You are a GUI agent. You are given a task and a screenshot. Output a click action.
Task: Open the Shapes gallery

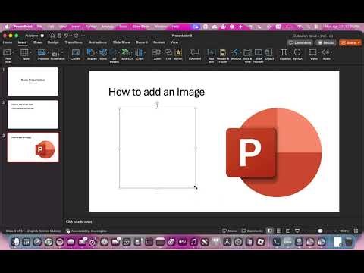(x=90, y=52)
